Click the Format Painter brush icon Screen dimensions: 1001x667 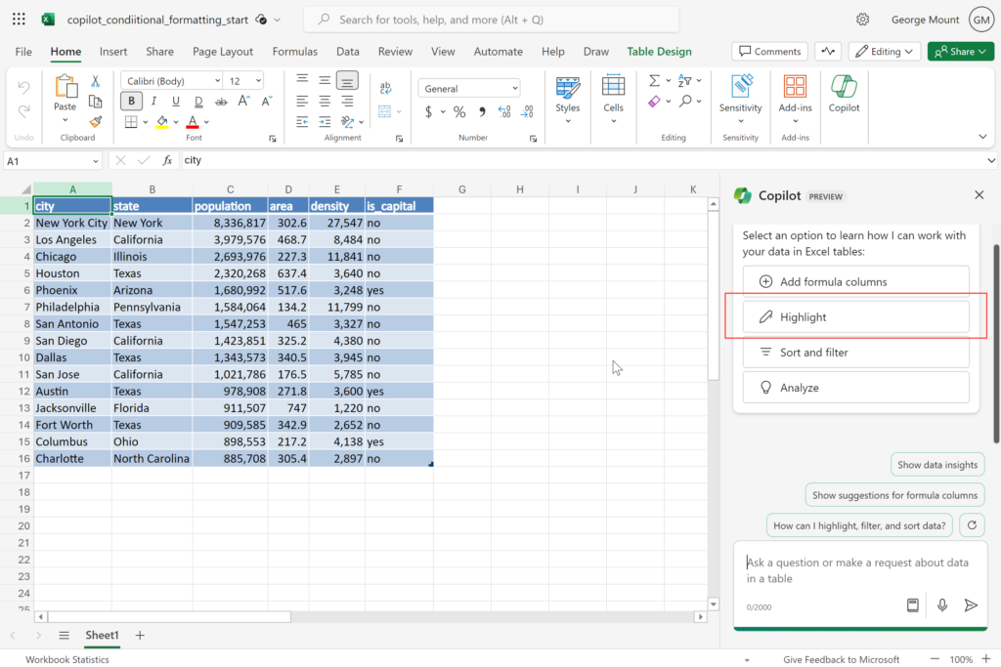click(x=95, y=122)
